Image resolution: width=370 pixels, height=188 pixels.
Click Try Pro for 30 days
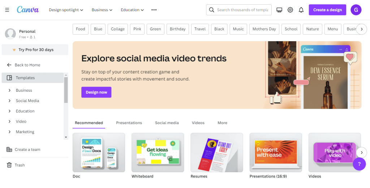pyautogui.click(x=35, y=50)
